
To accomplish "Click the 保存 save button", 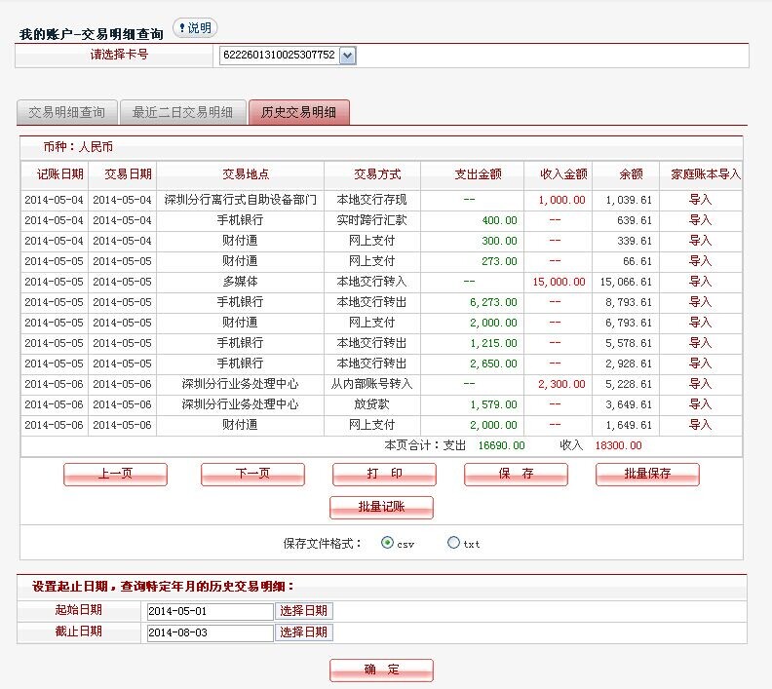I will pyautogui.click(x=516, y=475).
